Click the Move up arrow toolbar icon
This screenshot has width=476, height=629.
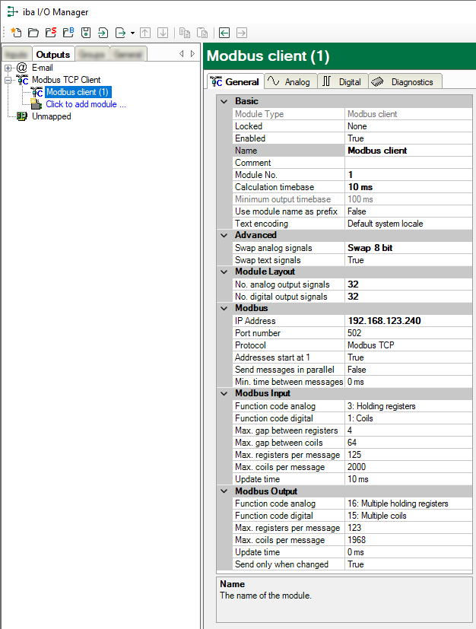145,33
